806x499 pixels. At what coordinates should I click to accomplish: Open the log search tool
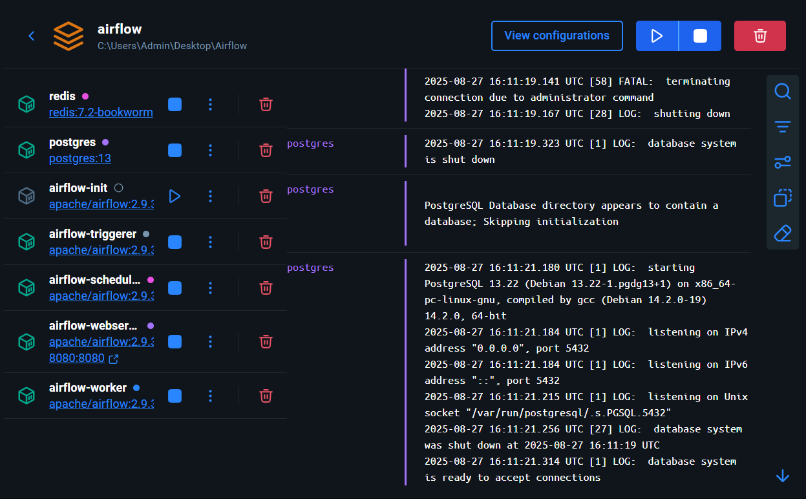tap(783, 91)
